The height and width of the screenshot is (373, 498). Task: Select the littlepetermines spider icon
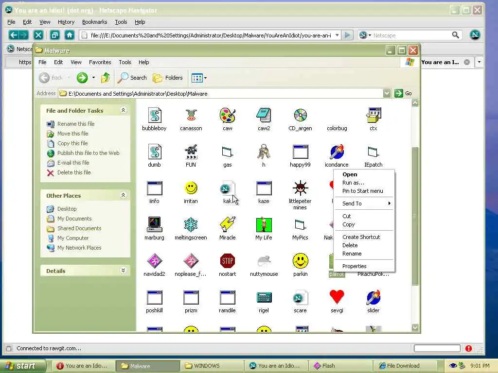point(300,188)
